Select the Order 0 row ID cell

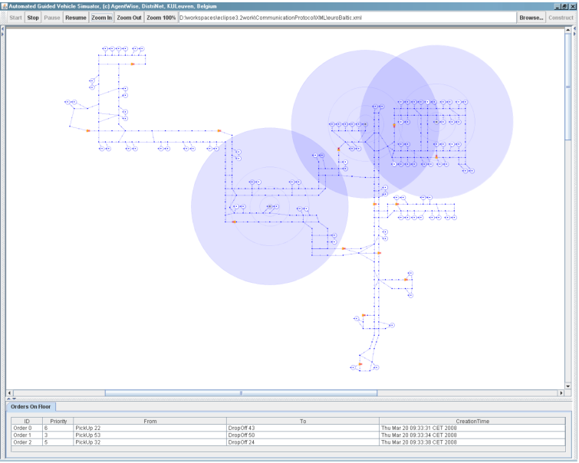pos(27,428)
